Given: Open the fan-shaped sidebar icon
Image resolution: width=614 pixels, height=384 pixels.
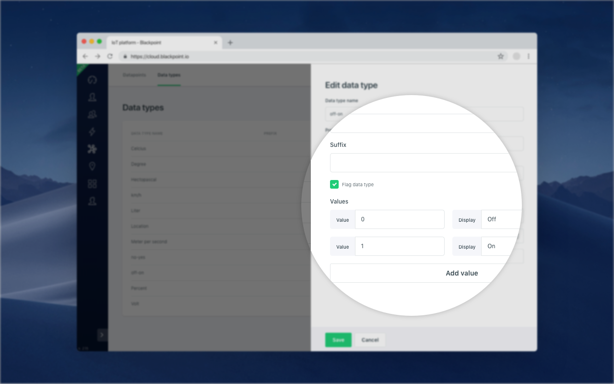Looking at the screenshot, I should click(x=92, y=149).
